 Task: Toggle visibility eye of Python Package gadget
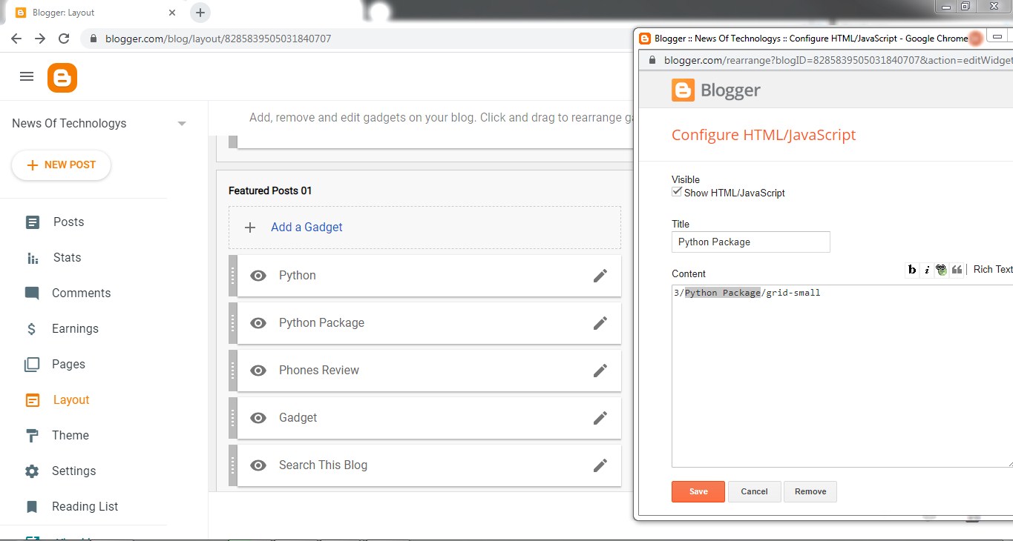(x=258, y=323)
